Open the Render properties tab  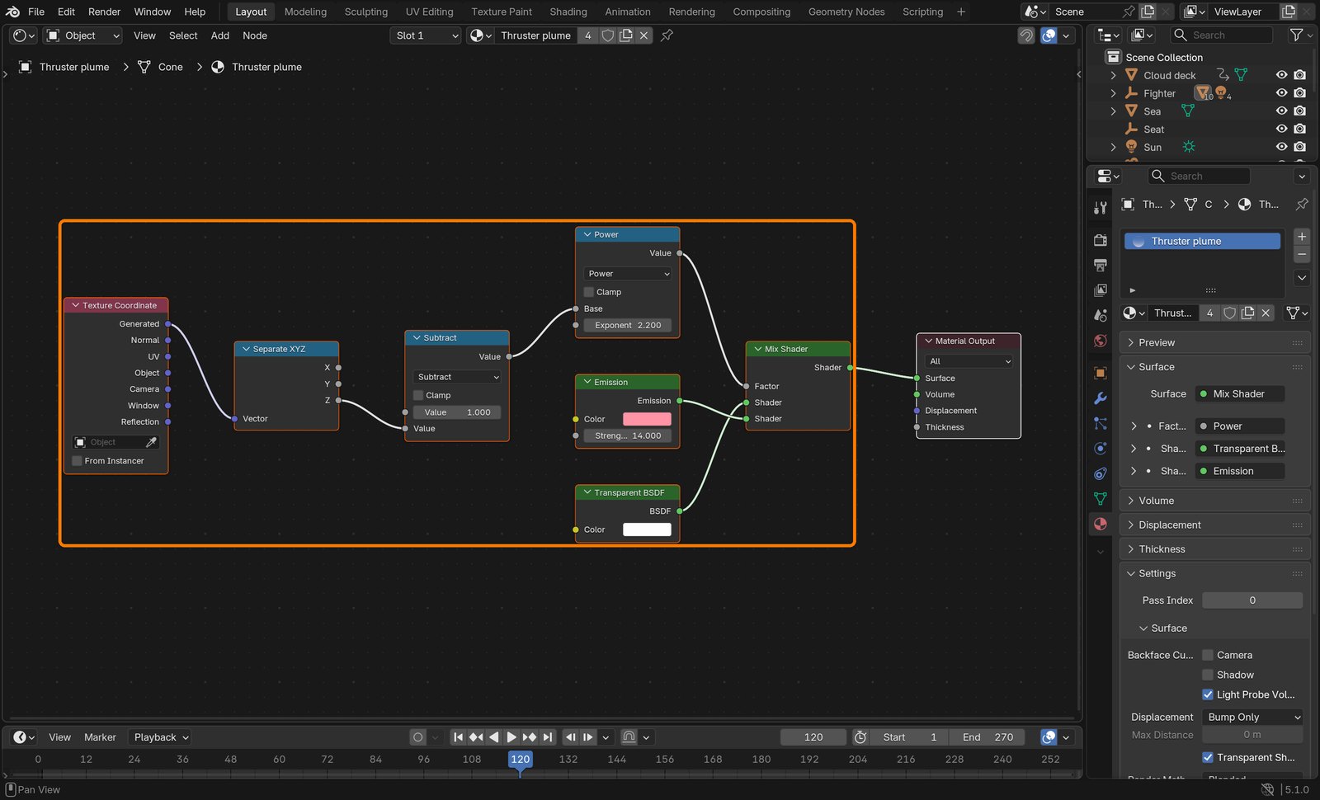click(x=1101, y=240)
